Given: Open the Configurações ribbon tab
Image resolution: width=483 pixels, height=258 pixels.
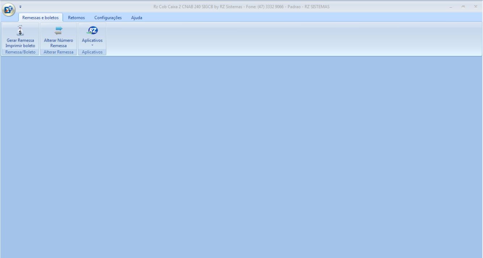Looking at the screenshot, I should tap(108, 18).
